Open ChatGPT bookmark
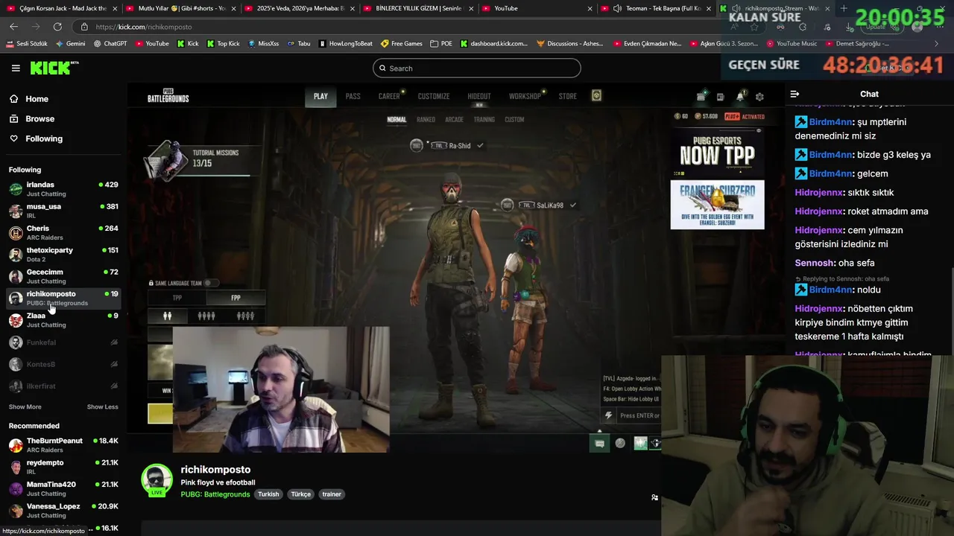Viewport: 954px width, 536px height. (x=110, y=43)
